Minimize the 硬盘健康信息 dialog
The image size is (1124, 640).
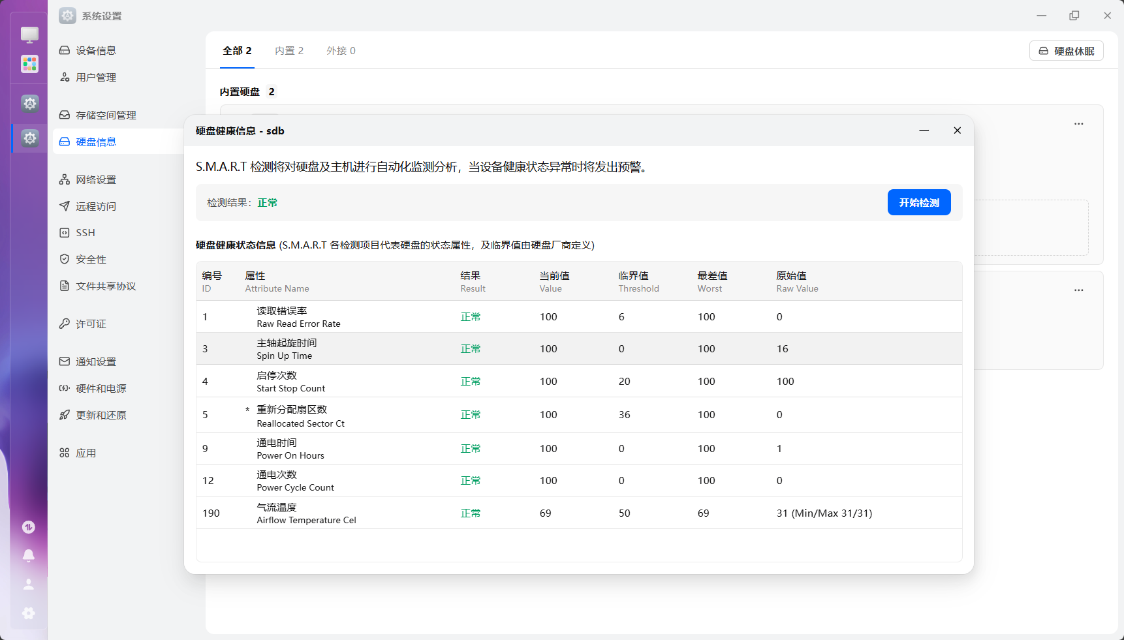(x=924, y=130)
